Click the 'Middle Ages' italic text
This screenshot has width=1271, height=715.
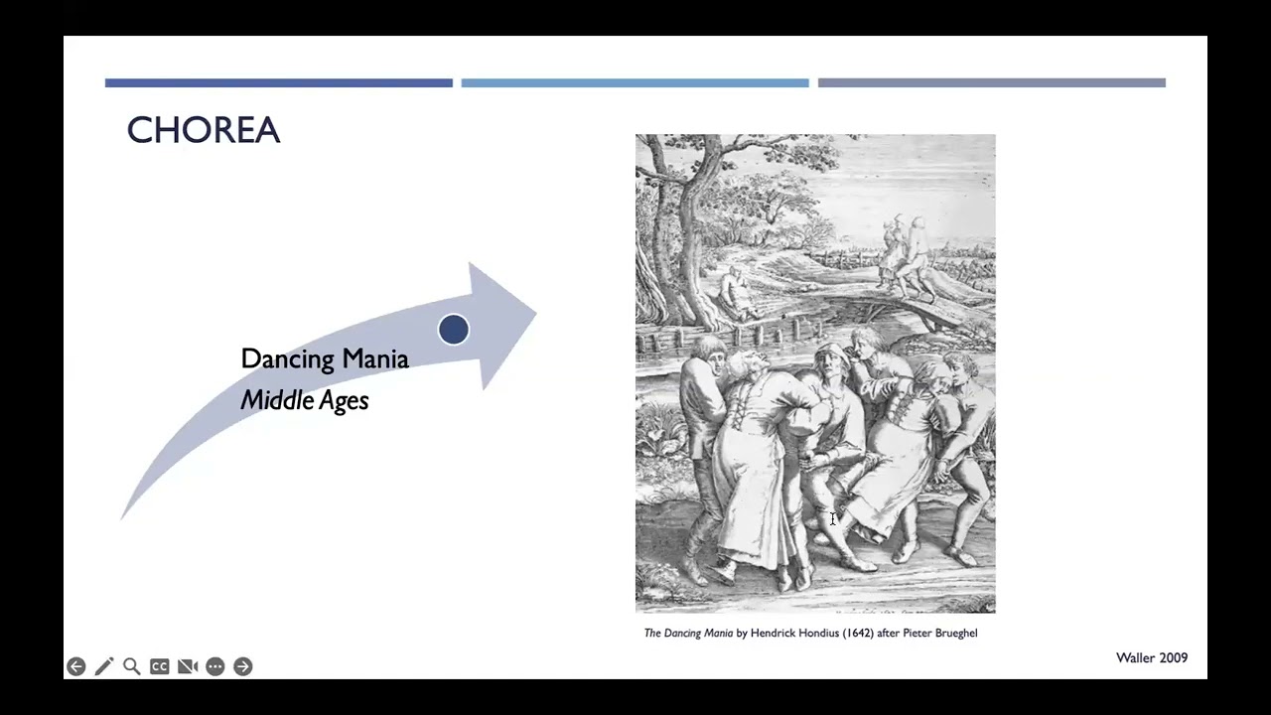coord(305,400)
